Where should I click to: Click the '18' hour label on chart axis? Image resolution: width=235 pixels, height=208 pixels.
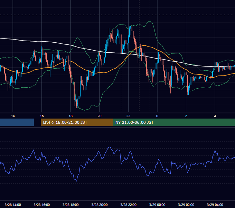coord(70,116)
